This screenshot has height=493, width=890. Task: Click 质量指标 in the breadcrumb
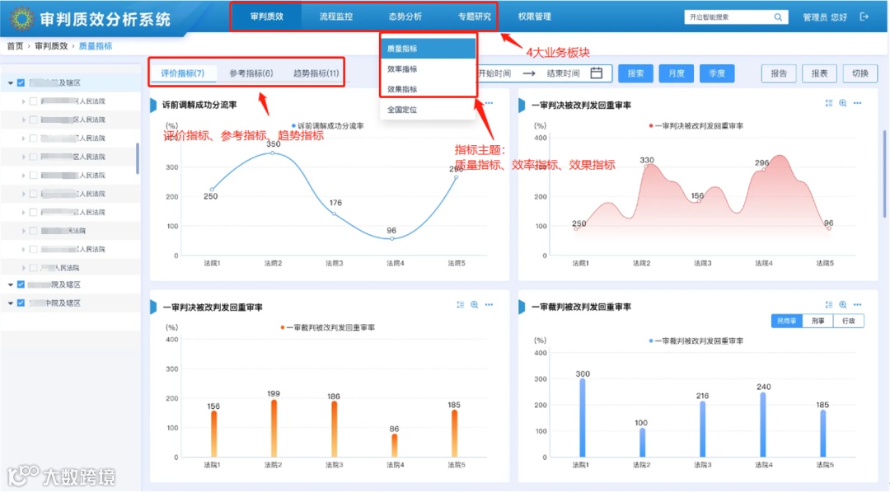[96, 46]
